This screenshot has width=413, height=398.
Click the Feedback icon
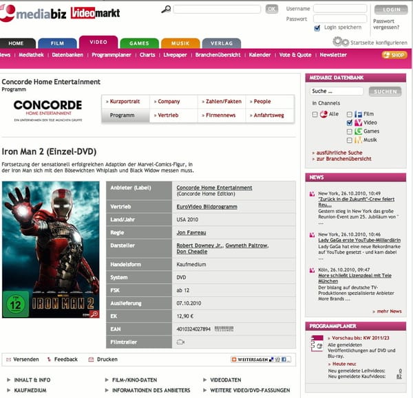coord(49,360)
